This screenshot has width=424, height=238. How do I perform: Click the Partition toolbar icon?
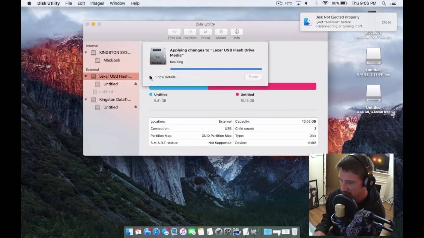pyautogui.click(x=190, y=32)
